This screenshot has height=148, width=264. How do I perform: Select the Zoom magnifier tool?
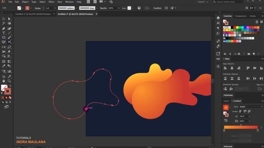[9, 81]
